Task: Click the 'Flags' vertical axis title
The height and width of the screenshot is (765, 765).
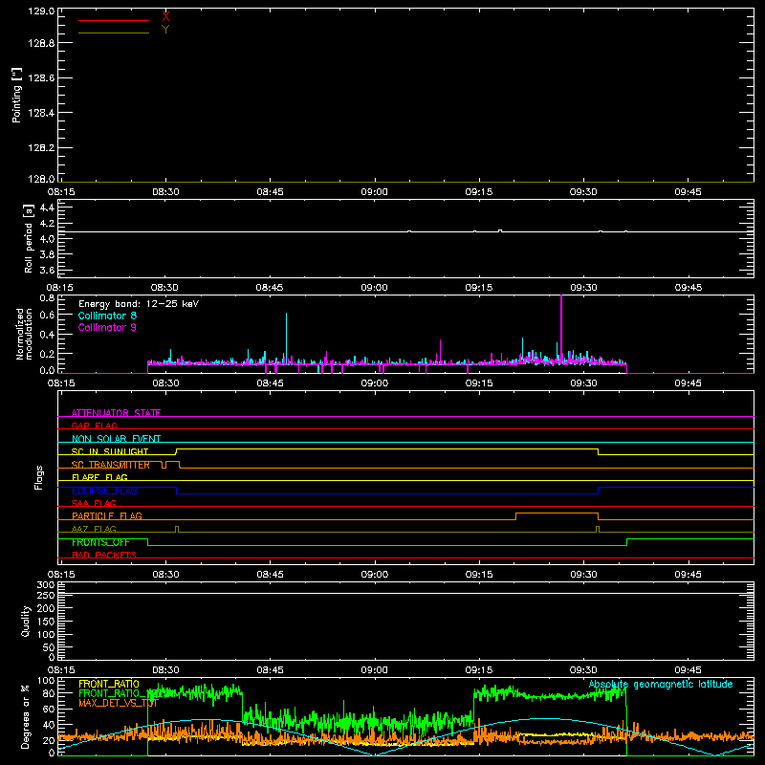Action: pos(39,477)
